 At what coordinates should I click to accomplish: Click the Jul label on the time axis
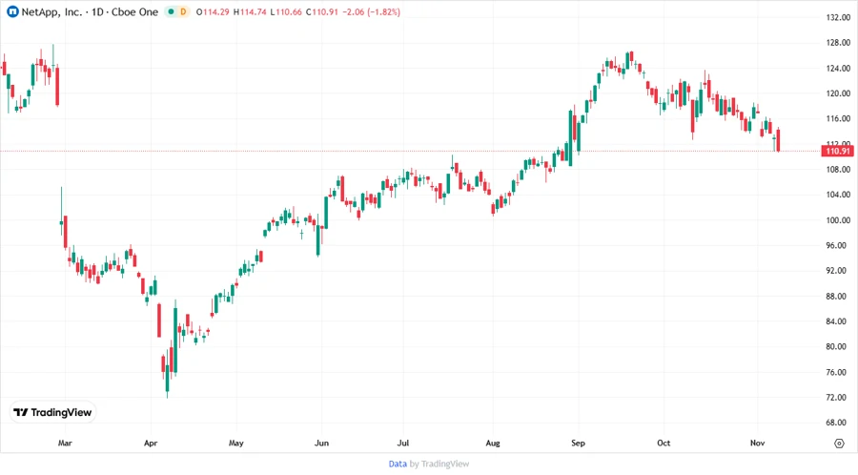(x=402, y=443)
